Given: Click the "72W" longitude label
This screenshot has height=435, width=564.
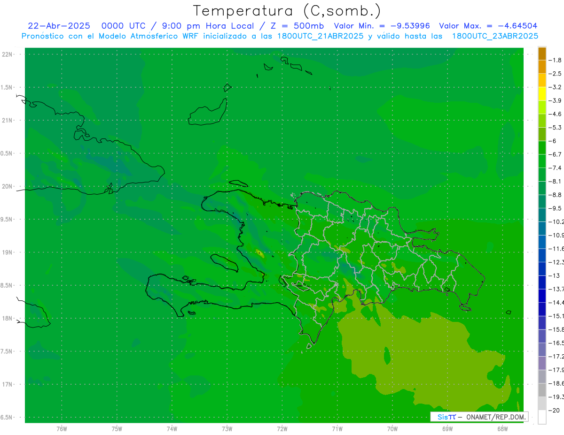Looking at the screenshot, I should click(x=282, y=429).
